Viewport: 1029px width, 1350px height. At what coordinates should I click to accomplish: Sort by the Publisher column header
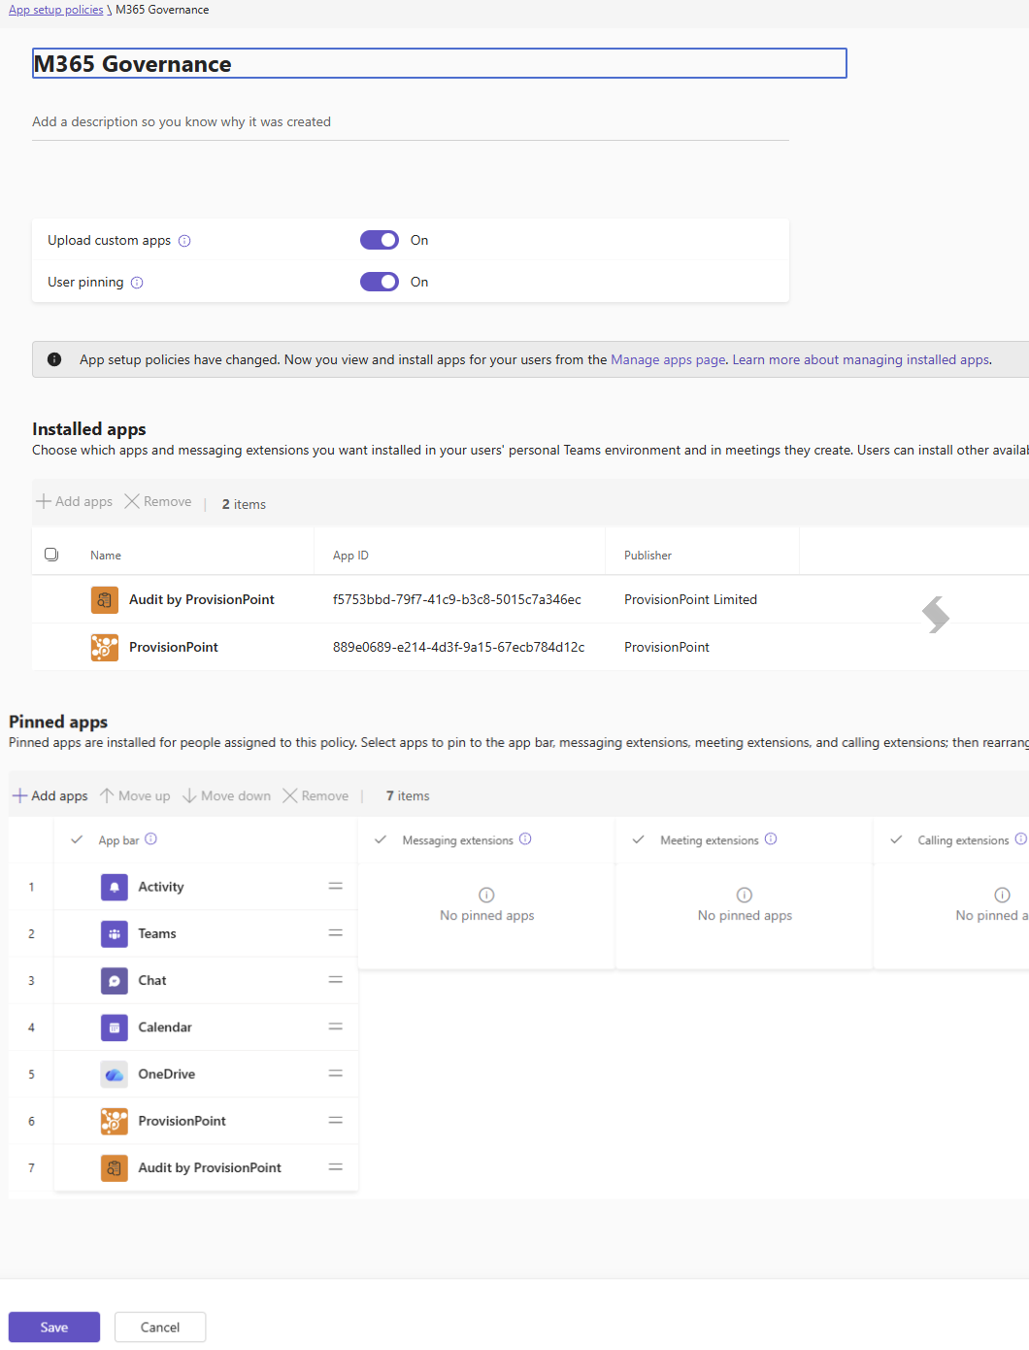pyautogui.click(x=647, y=556)
